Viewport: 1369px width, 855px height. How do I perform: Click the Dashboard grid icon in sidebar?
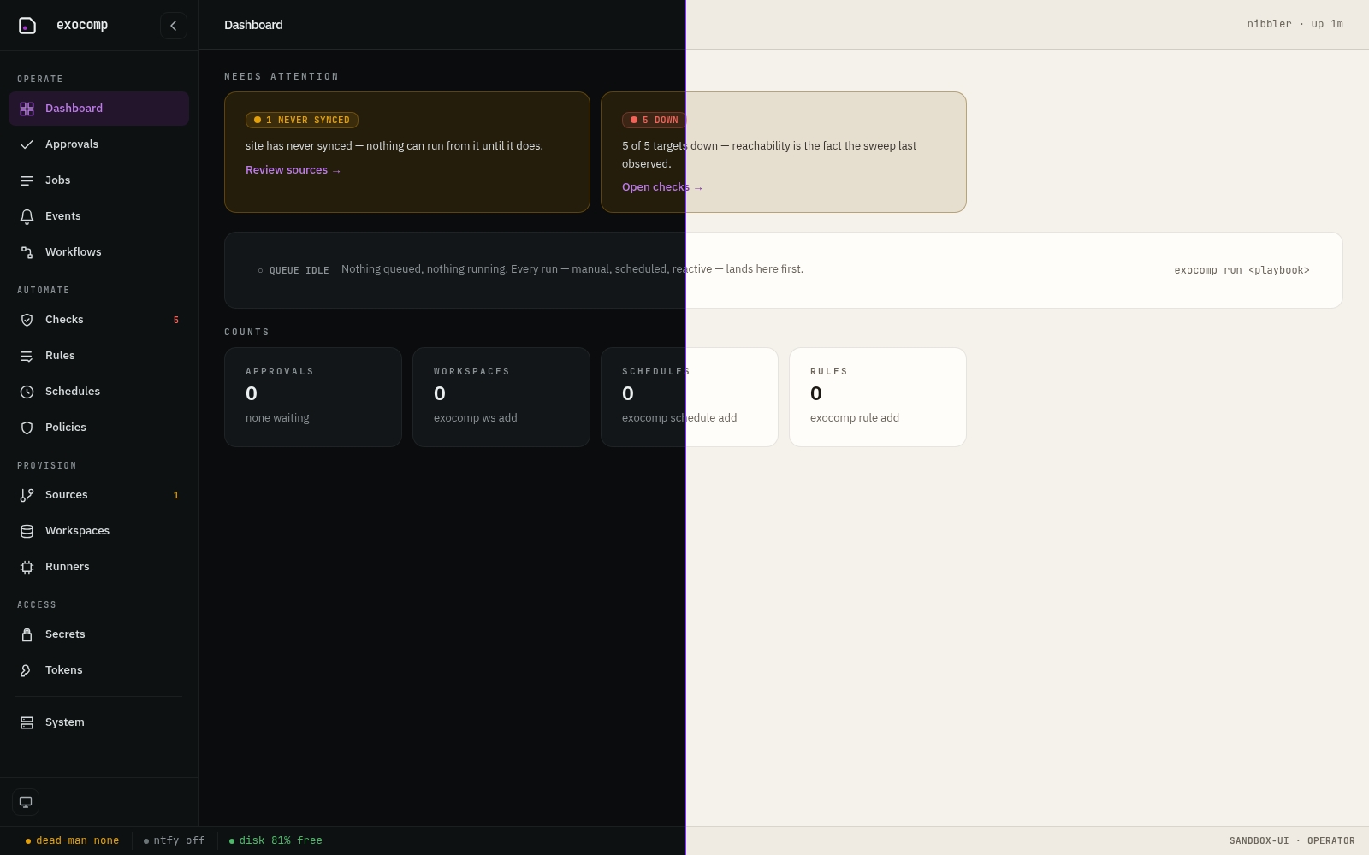click(27, 109)
